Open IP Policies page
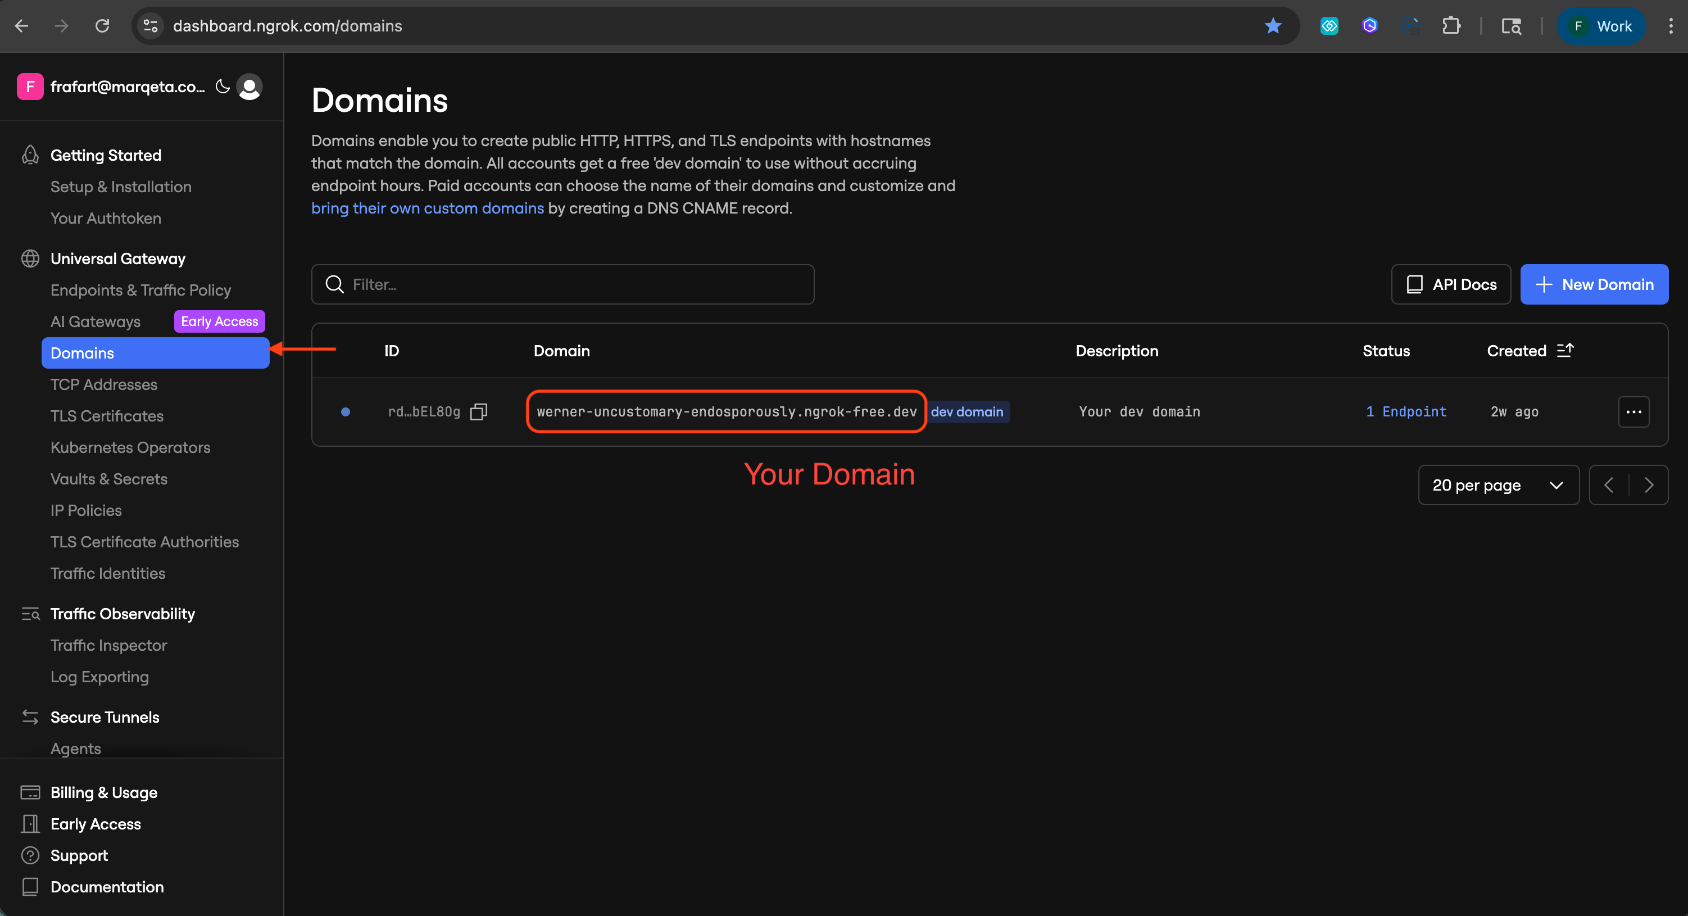 click(86, 510)
